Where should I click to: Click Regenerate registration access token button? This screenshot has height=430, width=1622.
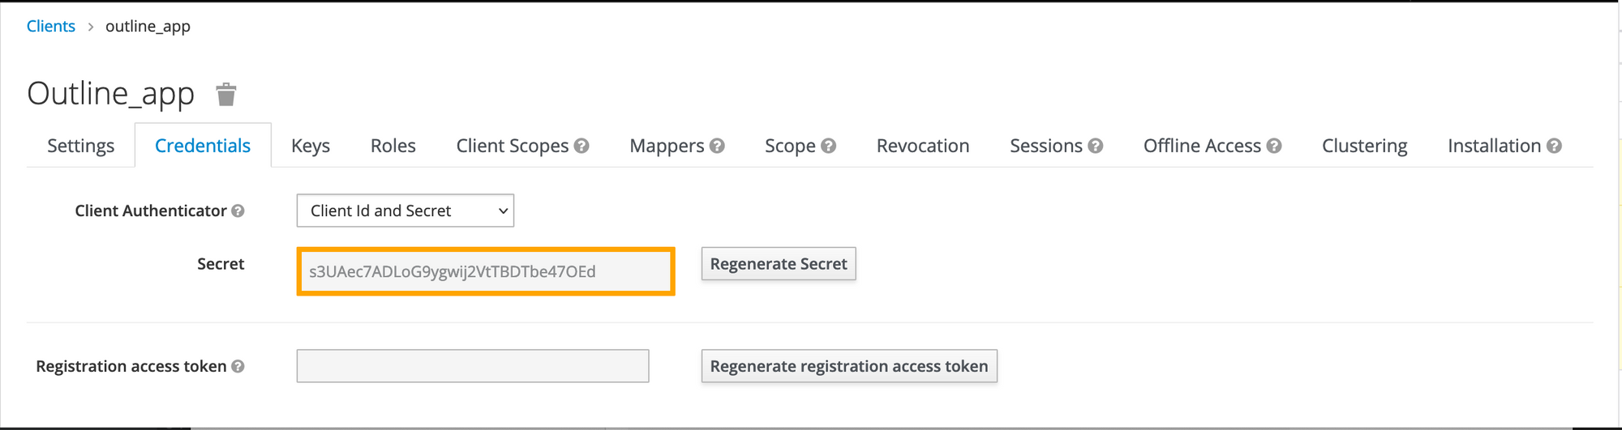coord(849,366)
